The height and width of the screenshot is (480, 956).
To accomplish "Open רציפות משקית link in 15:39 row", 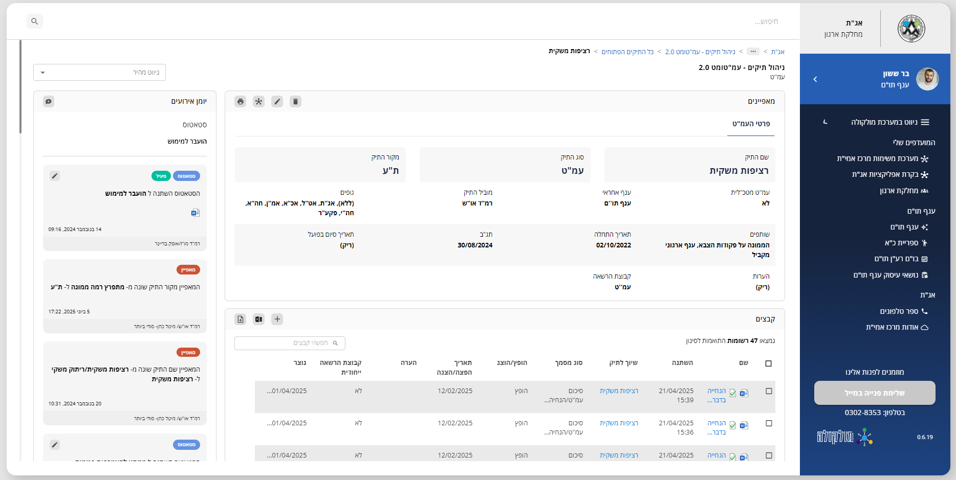I will 619,391.
